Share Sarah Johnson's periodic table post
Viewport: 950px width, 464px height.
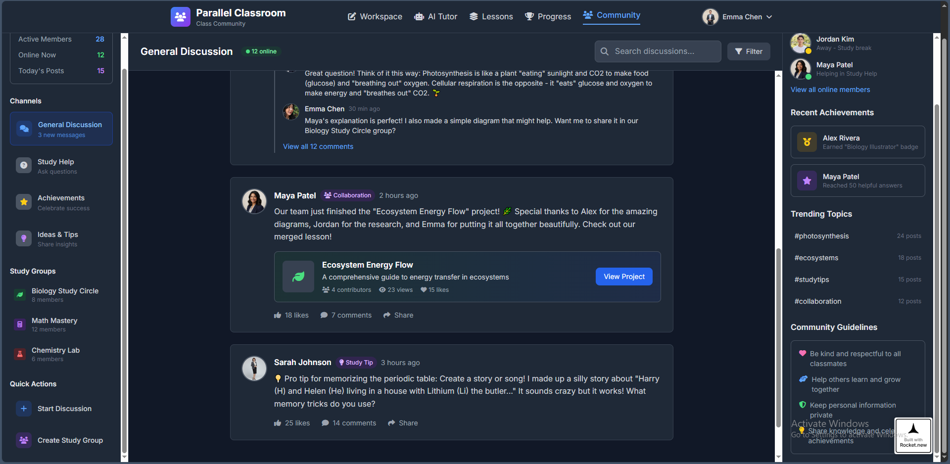(403, 423)
